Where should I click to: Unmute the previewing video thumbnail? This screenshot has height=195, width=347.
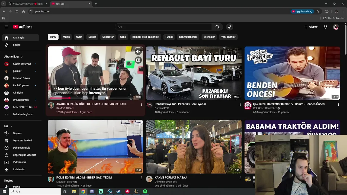pos(138,51)
